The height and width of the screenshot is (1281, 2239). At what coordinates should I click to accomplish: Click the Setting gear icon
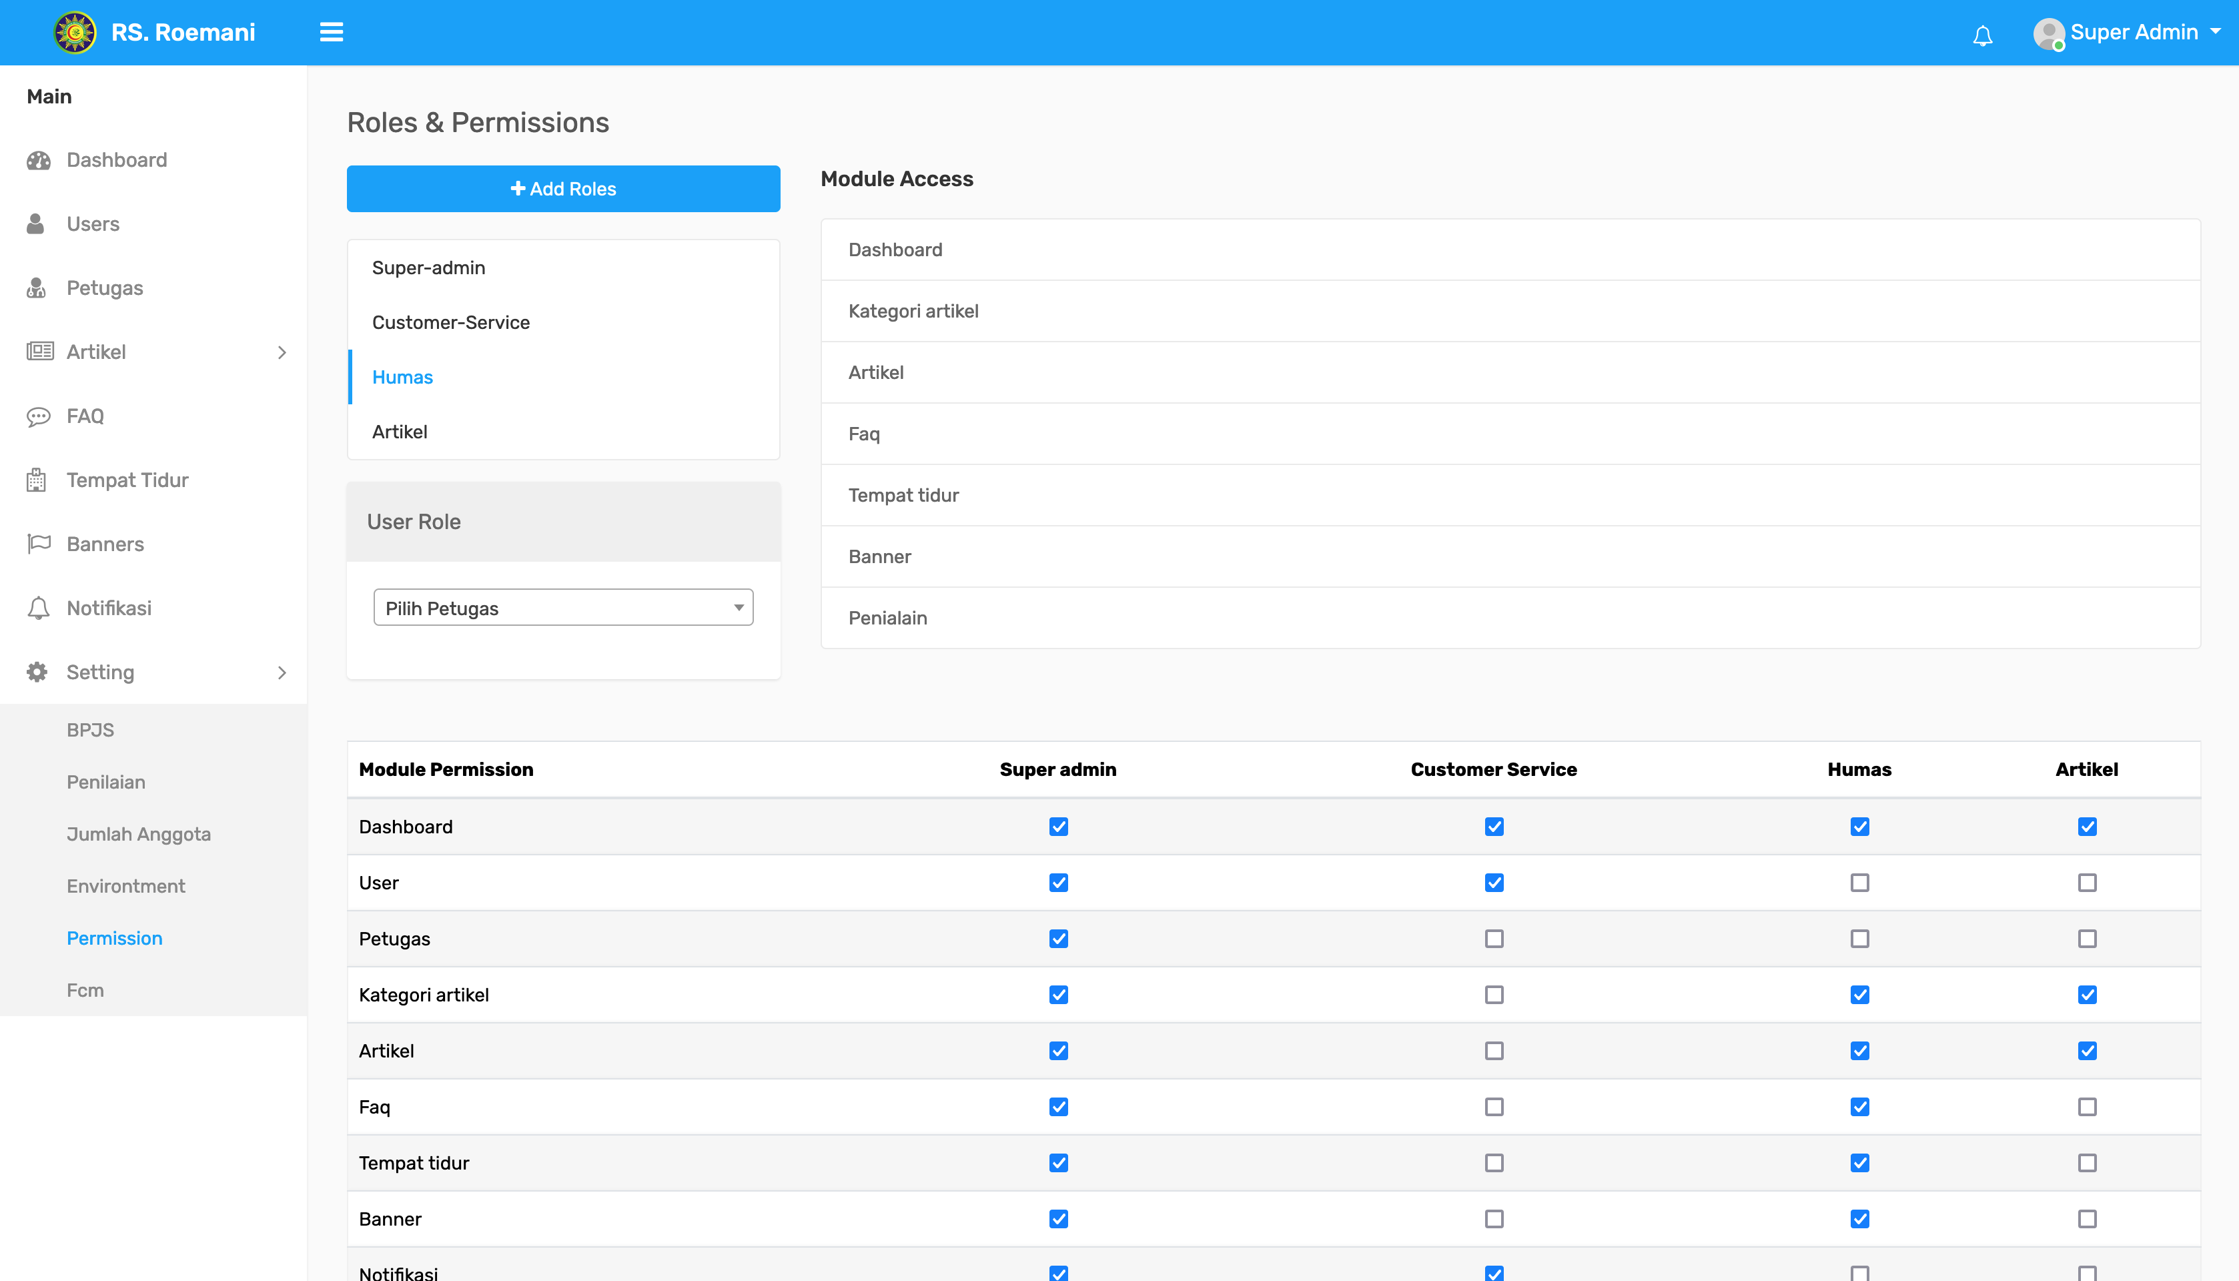37,672
